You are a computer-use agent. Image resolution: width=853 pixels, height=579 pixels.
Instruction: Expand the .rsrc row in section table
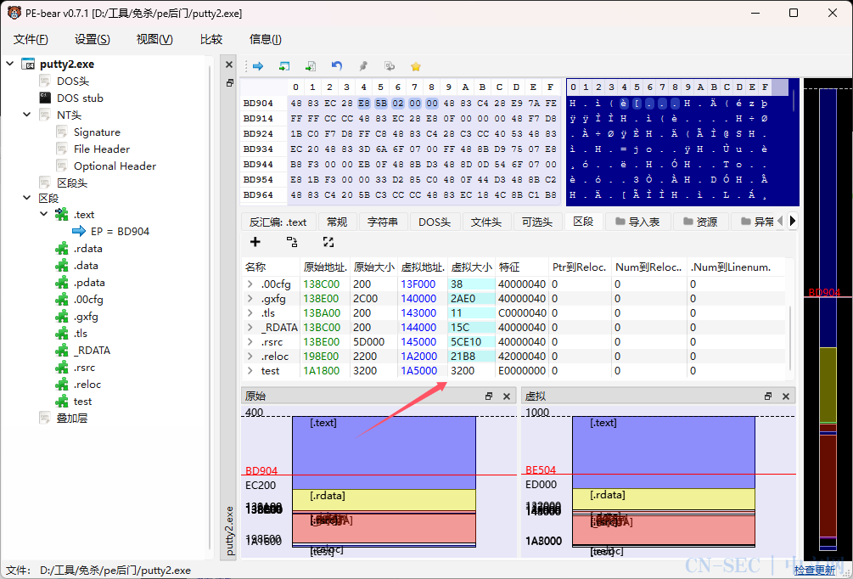pos(250,342)
